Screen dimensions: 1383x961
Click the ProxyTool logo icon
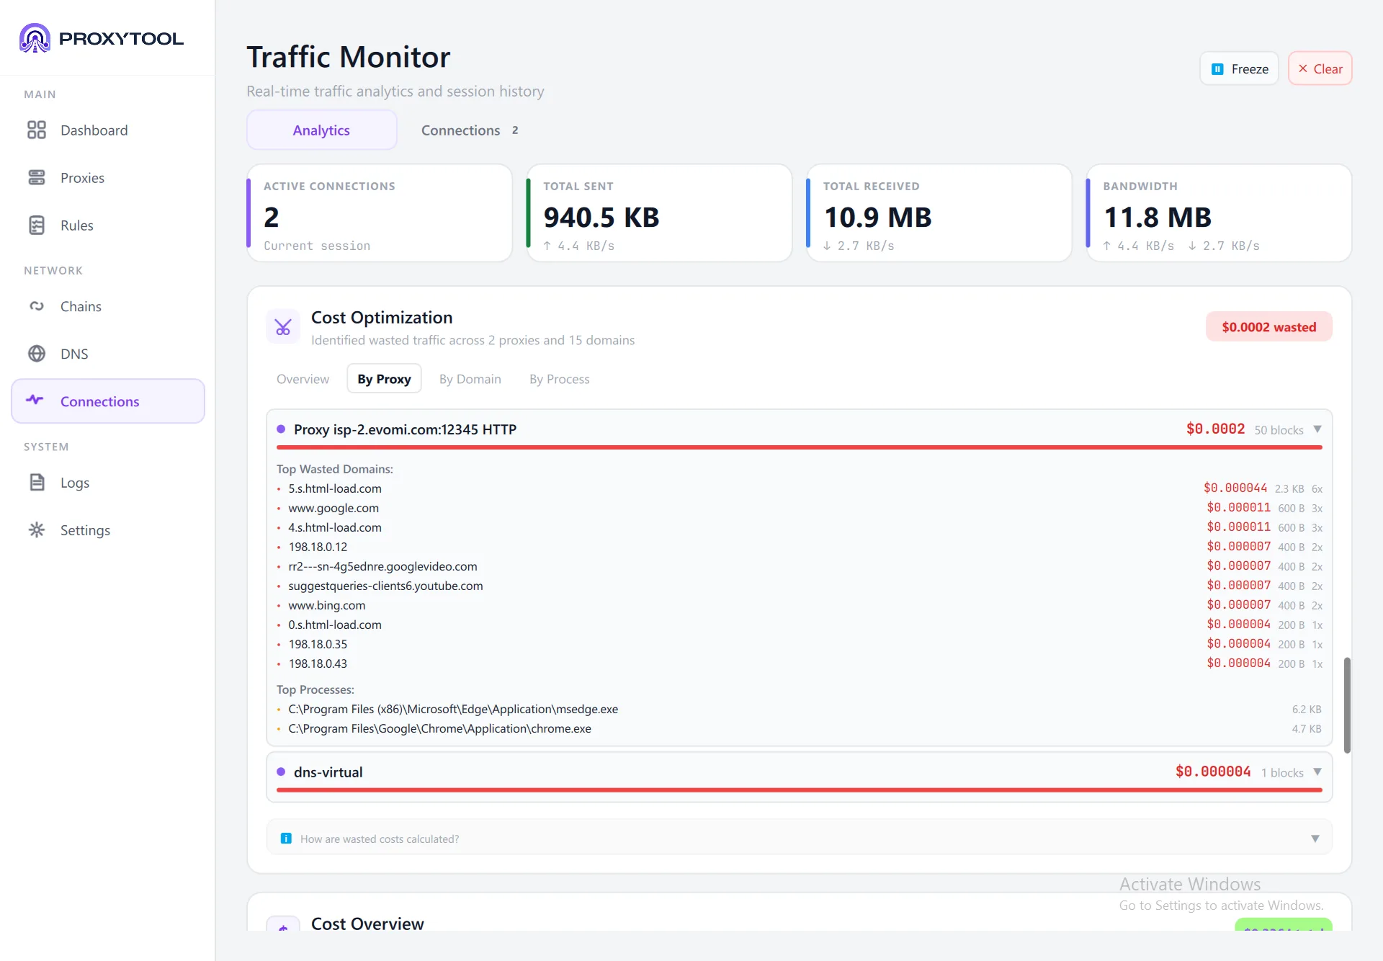(35, 38)
